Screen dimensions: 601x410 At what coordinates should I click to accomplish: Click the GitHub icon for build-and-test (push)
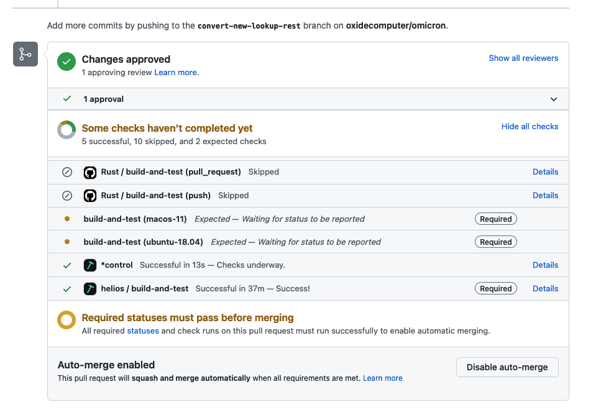[x=90, y=196]
